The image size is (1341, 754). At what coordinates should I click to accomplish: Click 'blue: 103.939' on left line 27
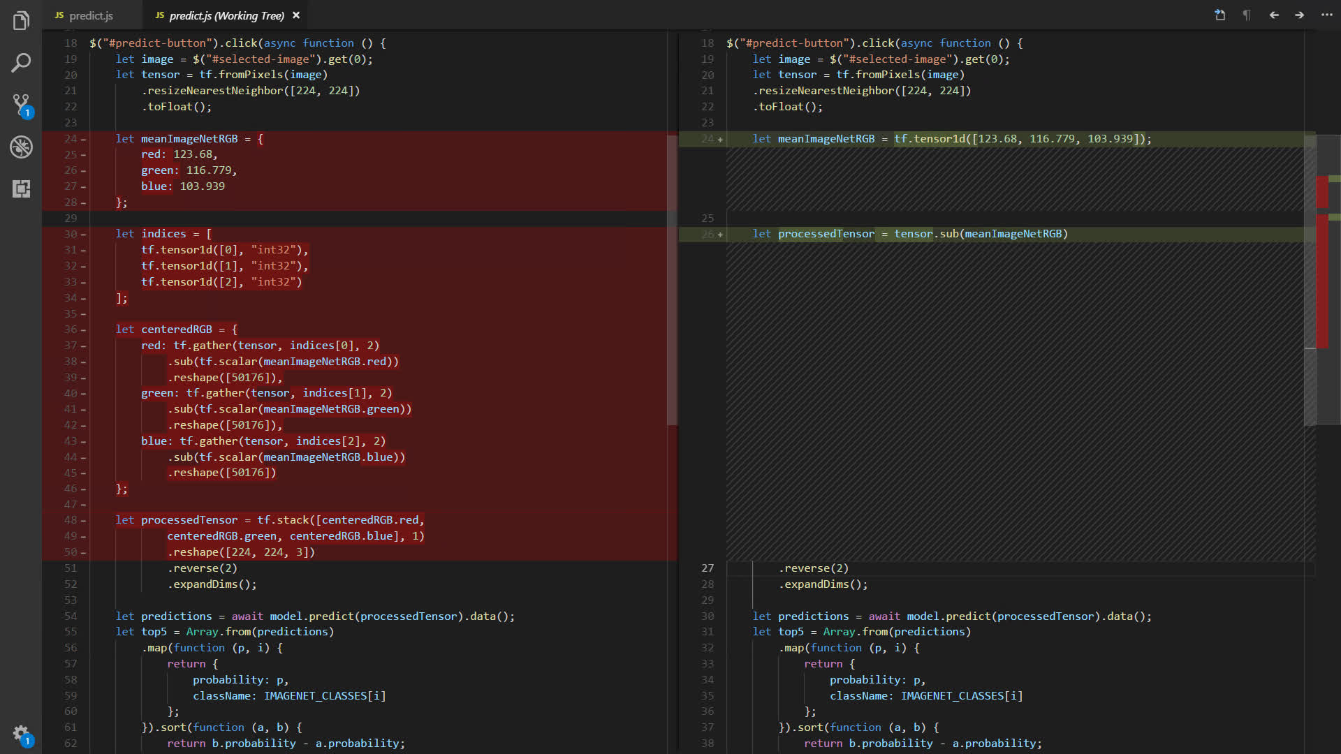tap(183, 186)
